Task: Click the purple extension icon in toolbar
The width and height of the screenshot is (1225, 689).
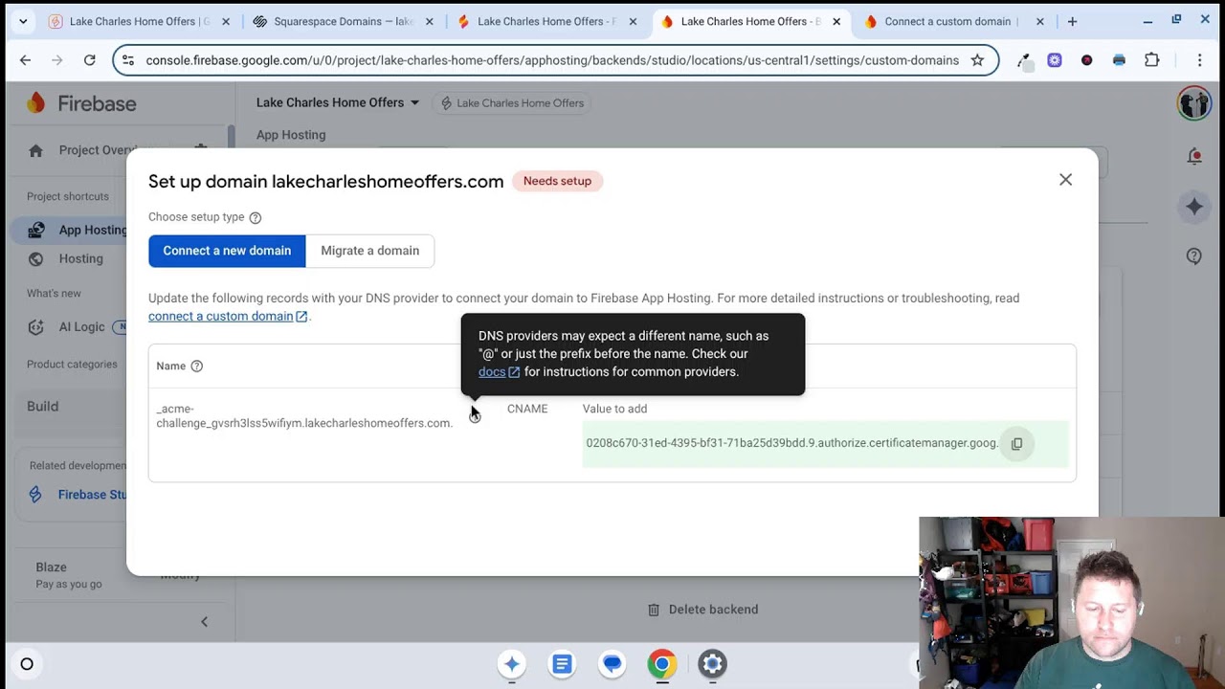Action: [x=1055, y=60]
